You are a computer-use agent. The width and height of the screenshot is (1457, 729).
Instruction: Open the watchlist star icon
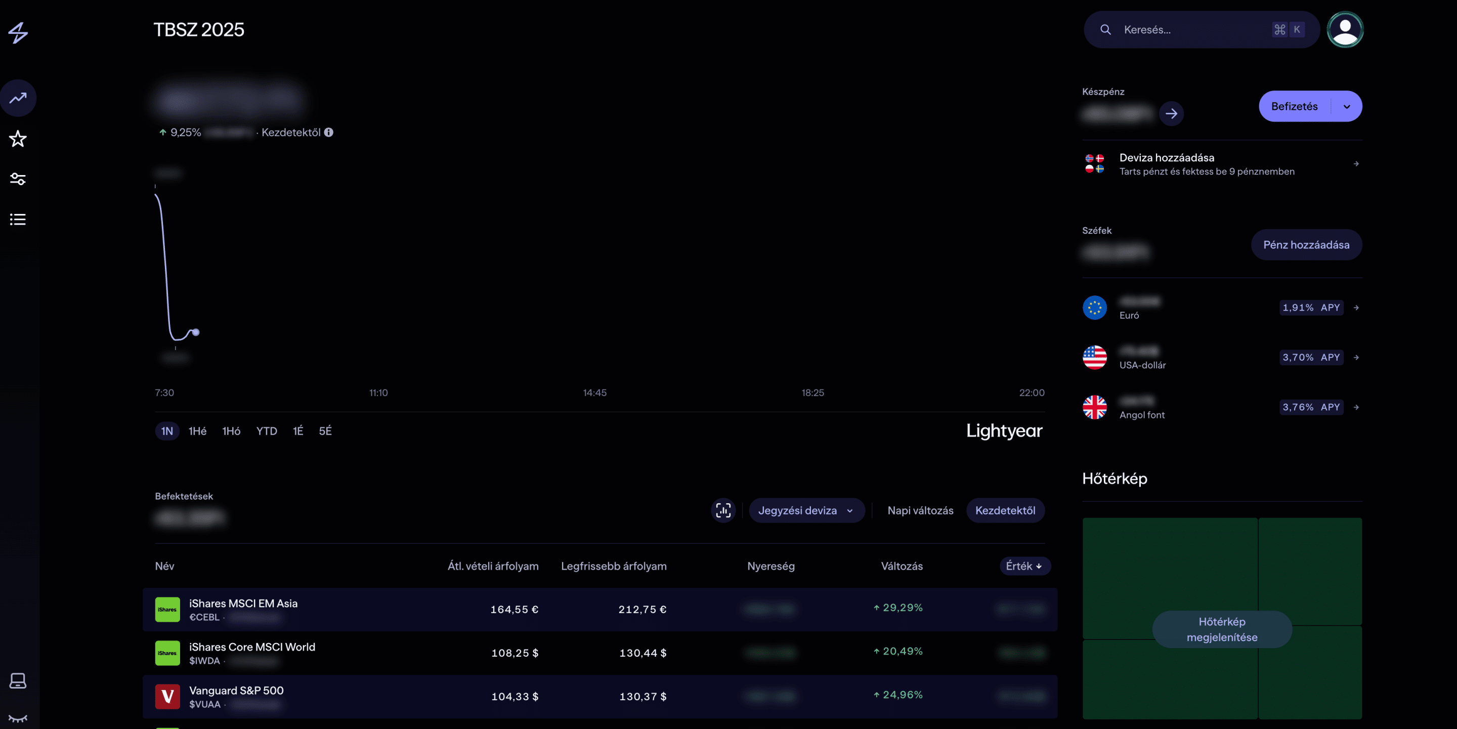click(x=18, y=139)
